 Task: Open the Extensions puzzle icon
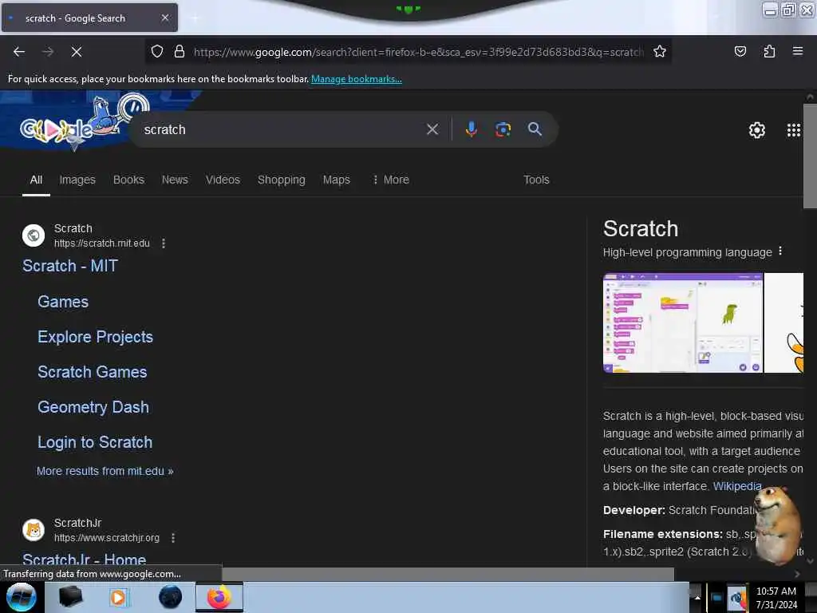[x=769, y=51]
